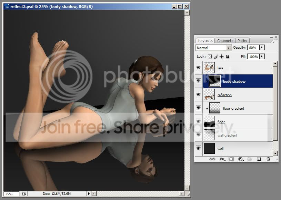This screenshot has width=281, height=200.
Task: Lock image pixels with brush icon
Action: coord(216,57)
